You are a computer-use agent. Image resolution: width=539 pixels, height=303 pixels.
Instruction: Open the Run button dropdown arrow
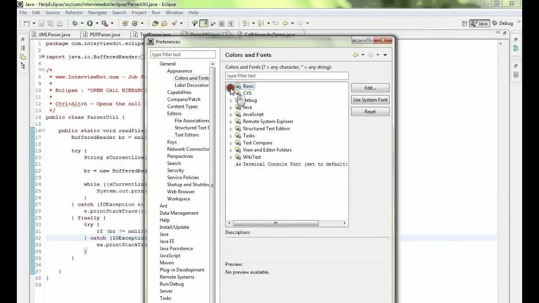[x=97, y=24]
